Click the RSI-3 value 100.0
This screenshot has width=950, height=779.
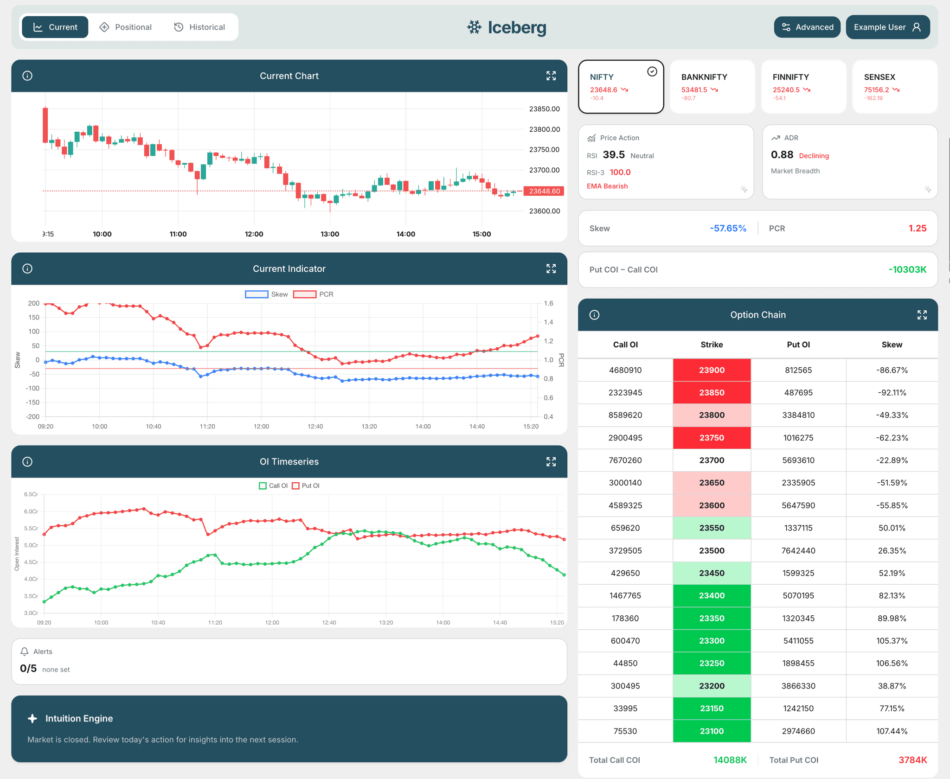point(620,172)
